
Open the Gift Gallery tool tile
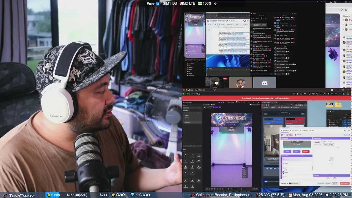[199, 181]
